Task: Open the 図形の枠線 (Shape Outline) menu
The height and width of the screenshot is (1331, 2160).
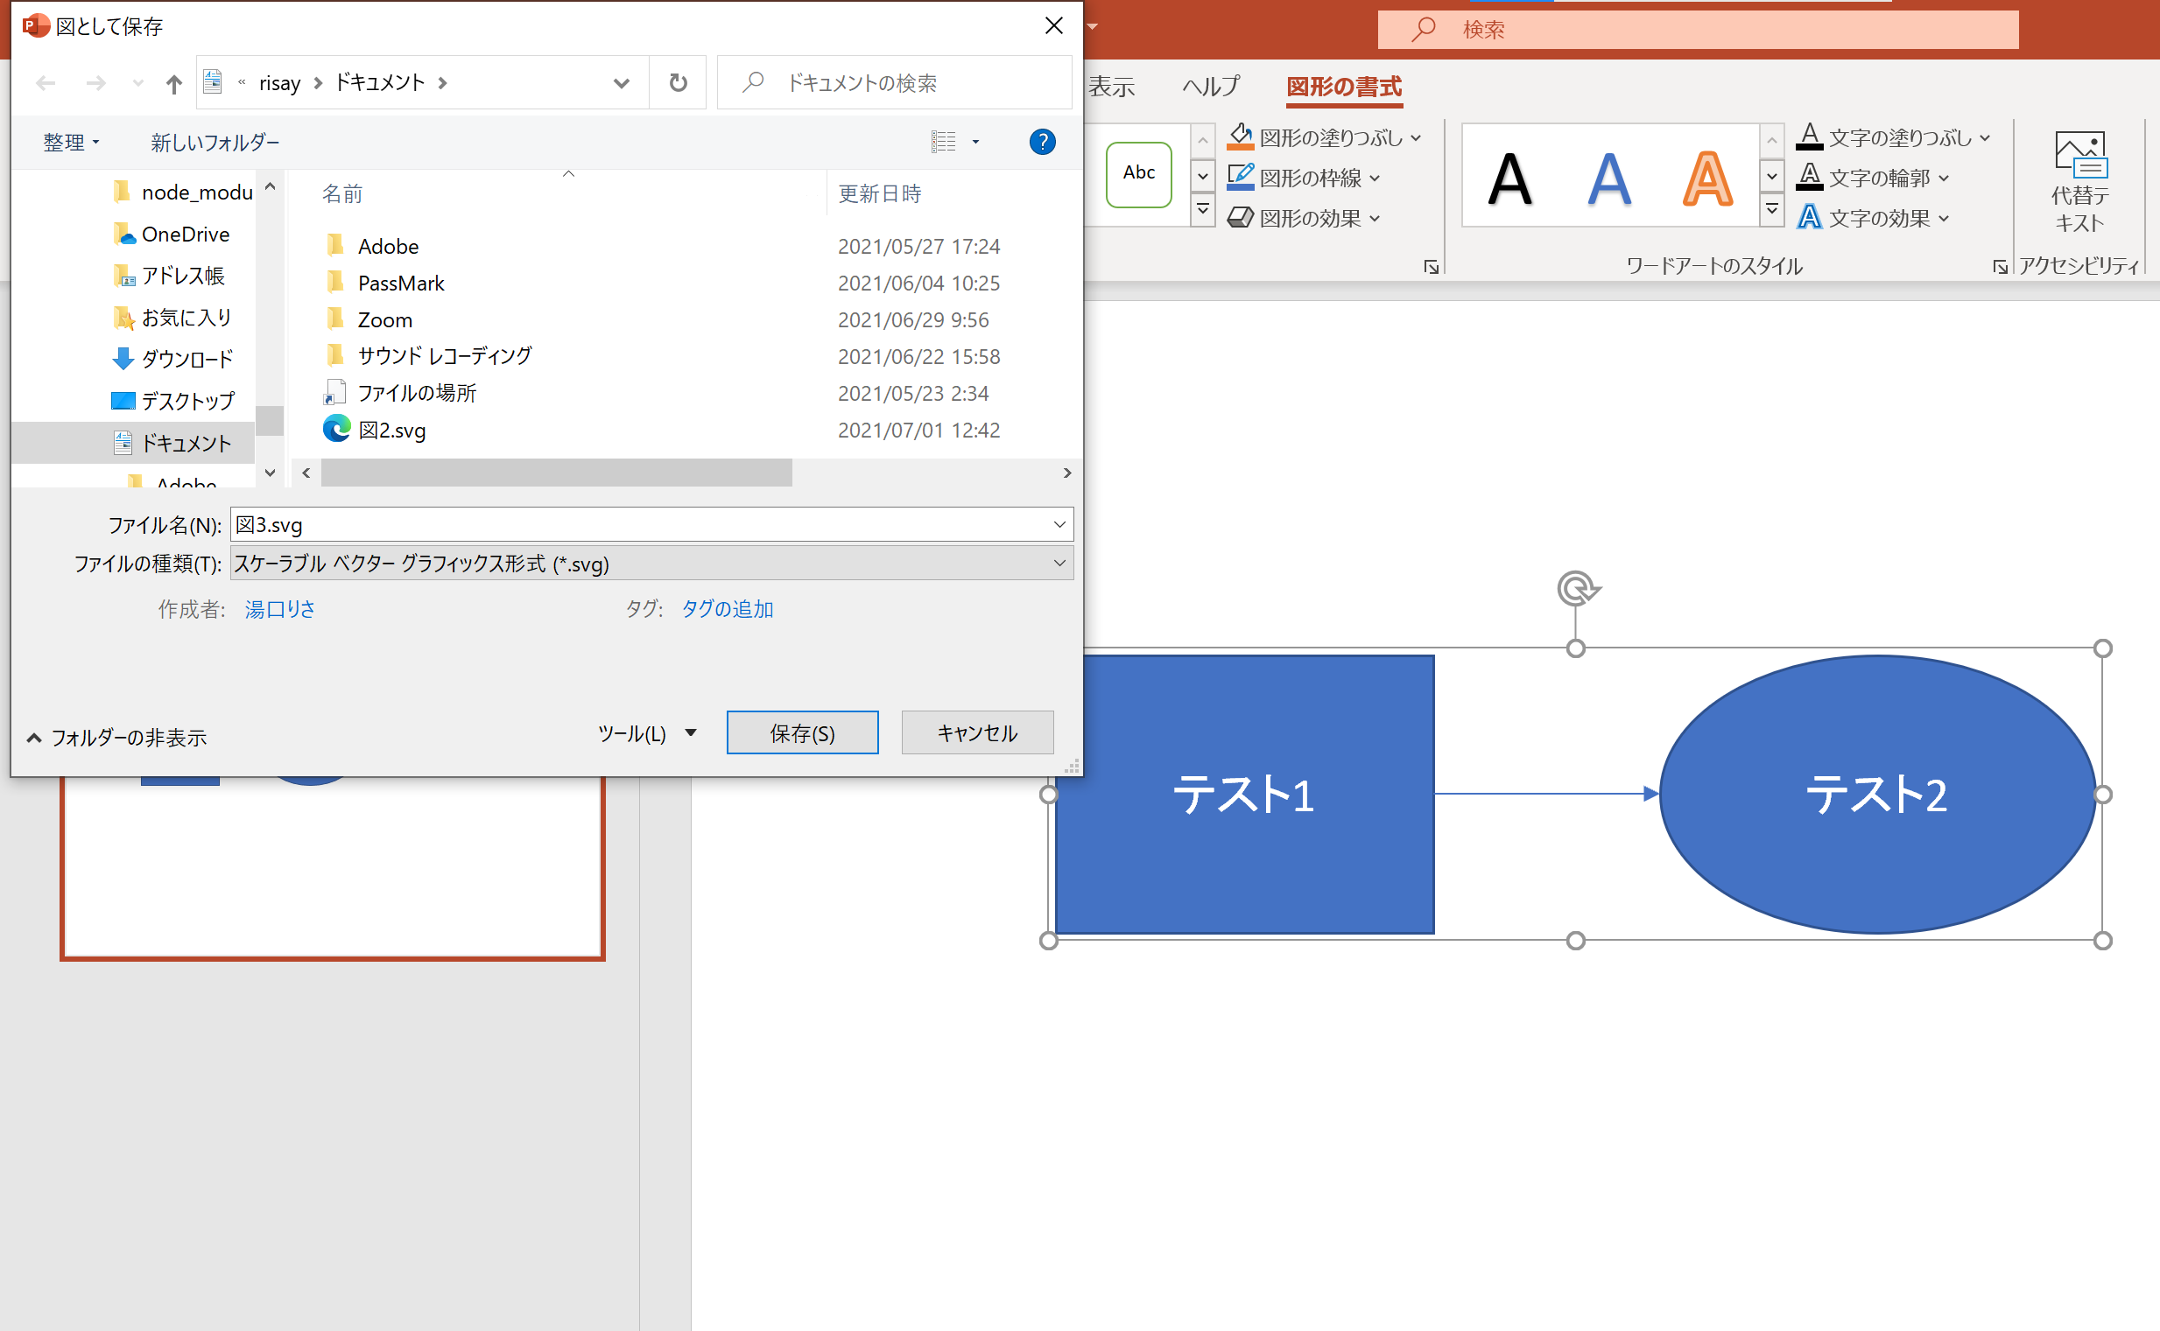Action: pos(1303,177)
